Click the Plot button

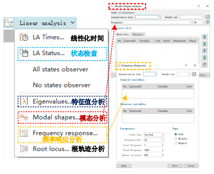coord(175,166)
